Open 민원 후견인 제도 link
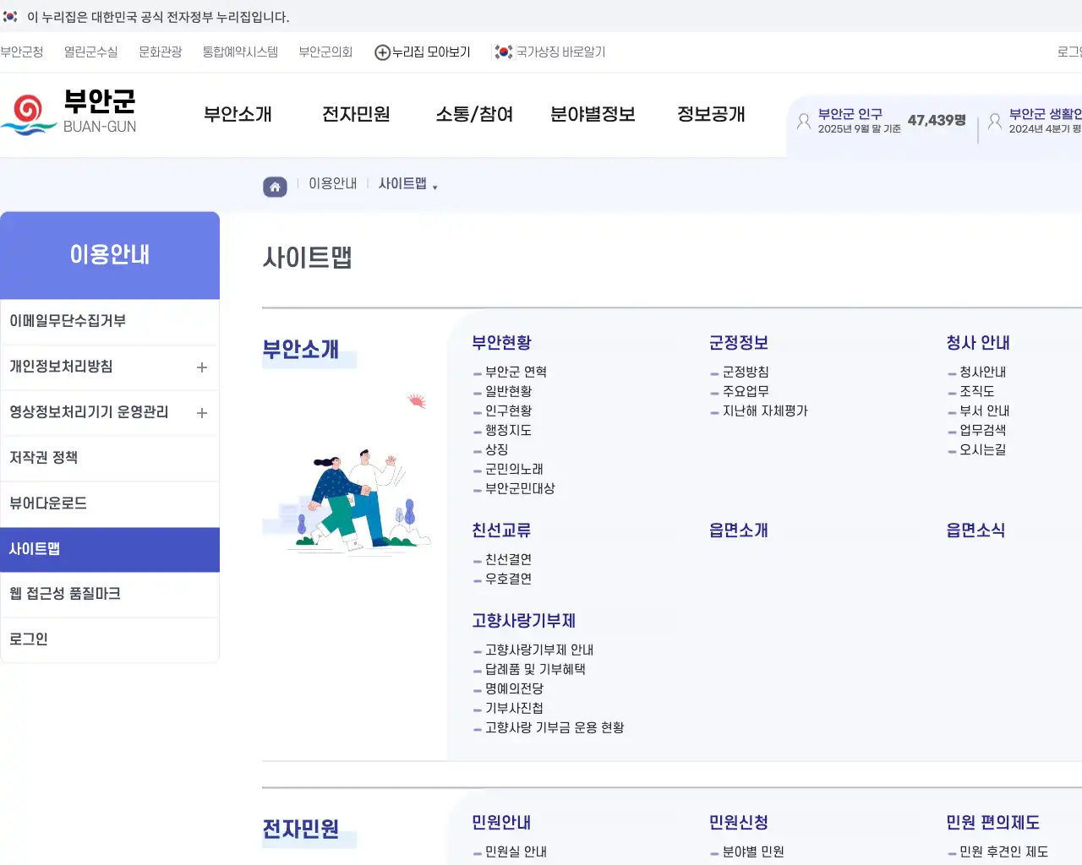1082x865 pixels. (1003, 851)
